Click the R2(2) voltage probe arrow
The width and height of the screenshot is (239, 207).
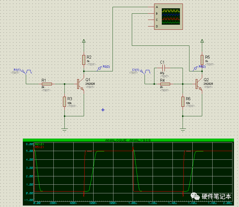pos(99,69)
